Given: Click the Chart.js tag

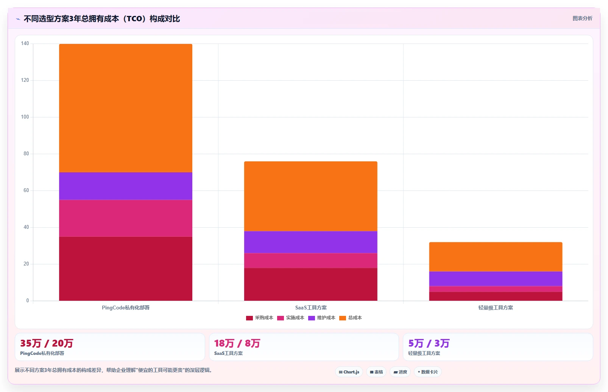Looking at the screenshot, I should click(x=349, y=372).
